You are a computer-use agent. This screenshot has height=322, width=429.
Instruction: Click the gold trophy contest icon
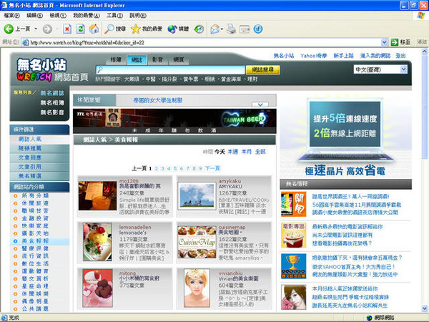tap(293, 266)
